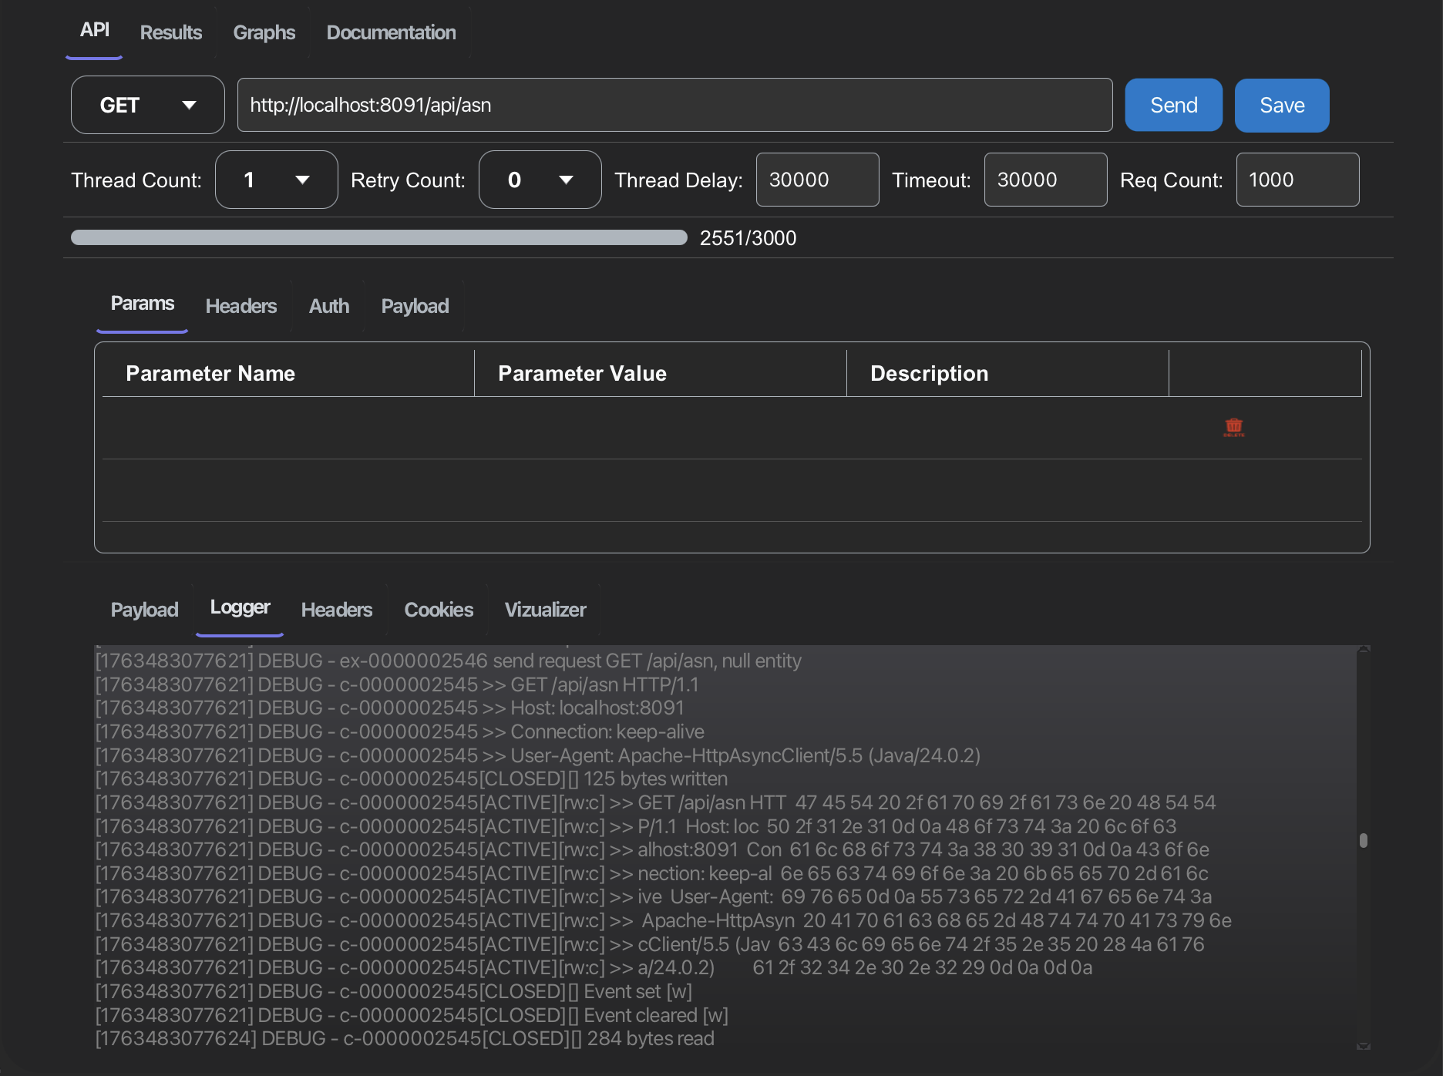This screenshot has width=1443, height=1076.
Task: Switch to the Results tab
Action: tap(170, 32)
